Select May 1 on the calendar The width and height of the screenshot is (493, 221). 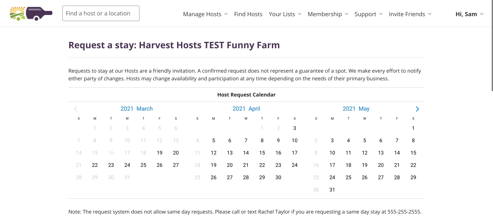coord(413,128)
